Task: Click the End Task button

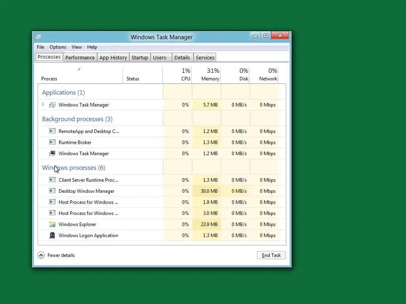Action: (271, 255)
